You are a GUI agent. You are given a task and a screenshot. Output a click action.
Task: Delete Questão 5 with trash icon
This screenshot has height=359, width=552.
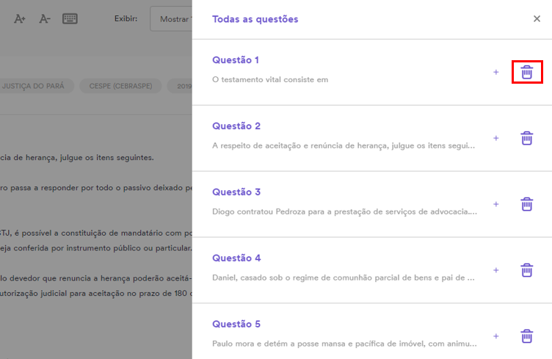526,336
